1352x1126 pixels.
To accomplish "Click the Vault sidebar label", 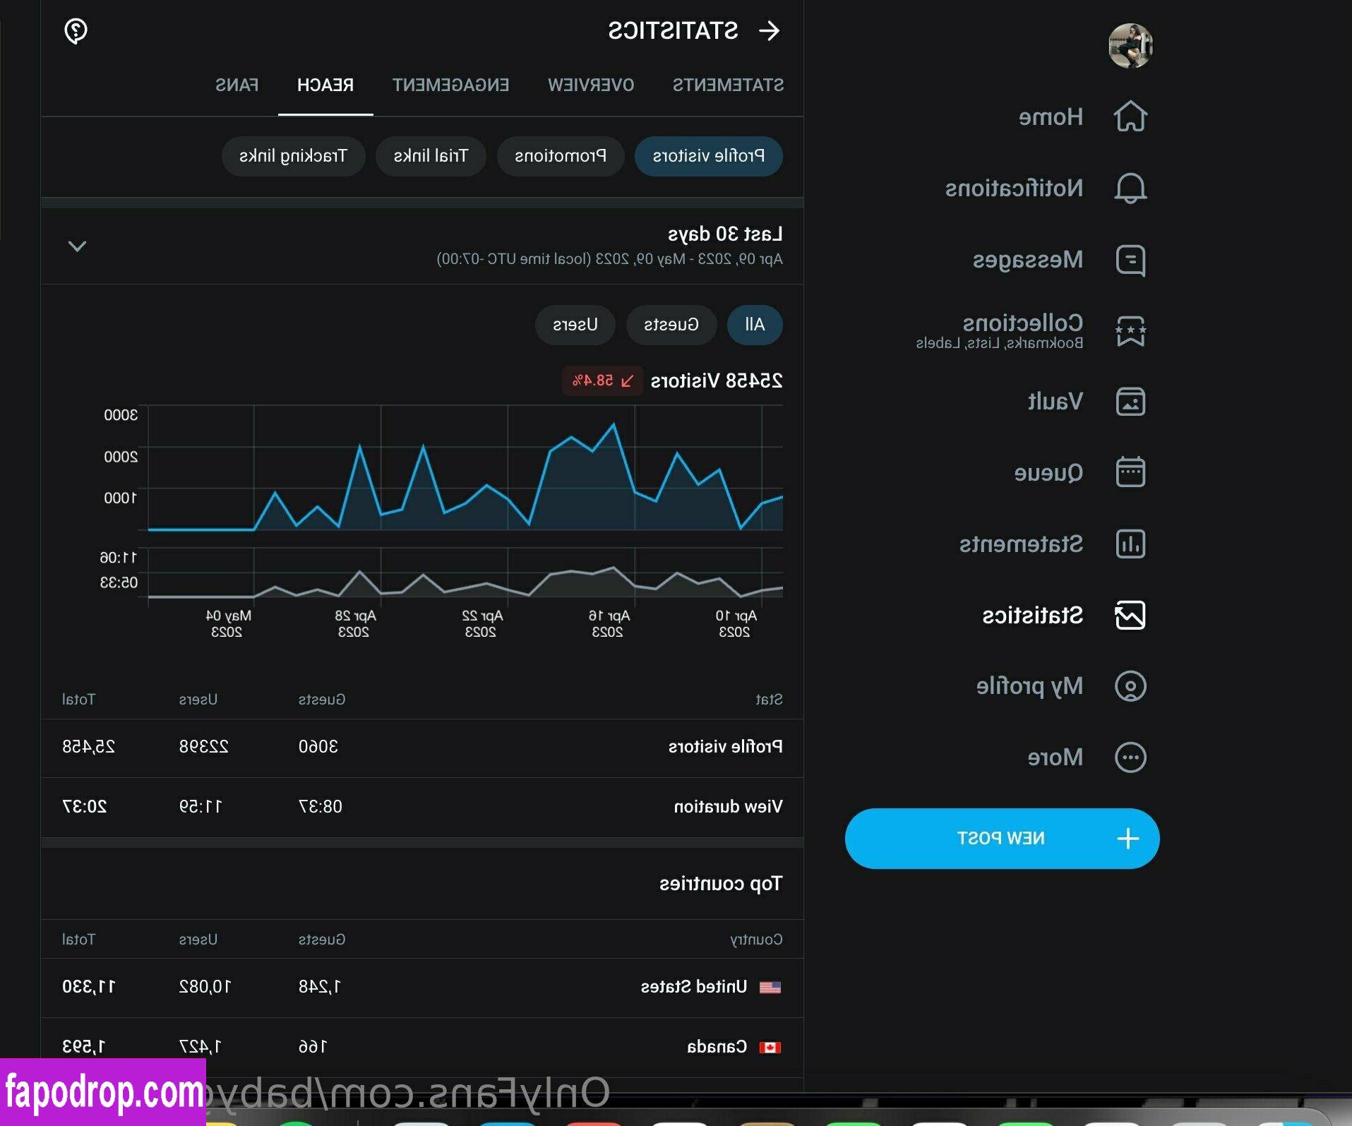I will pos(1055,402).
